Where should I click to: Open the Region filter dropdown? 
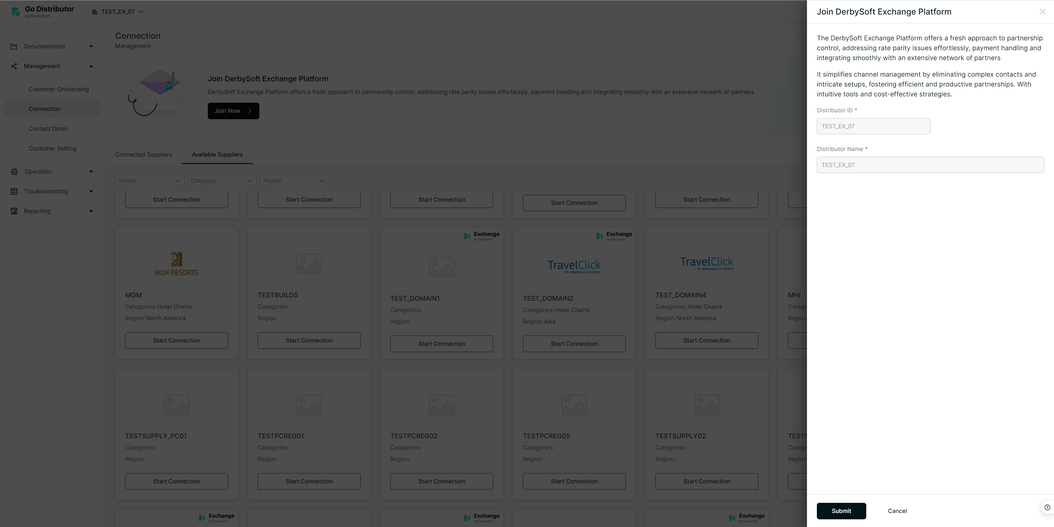[294, 181]
